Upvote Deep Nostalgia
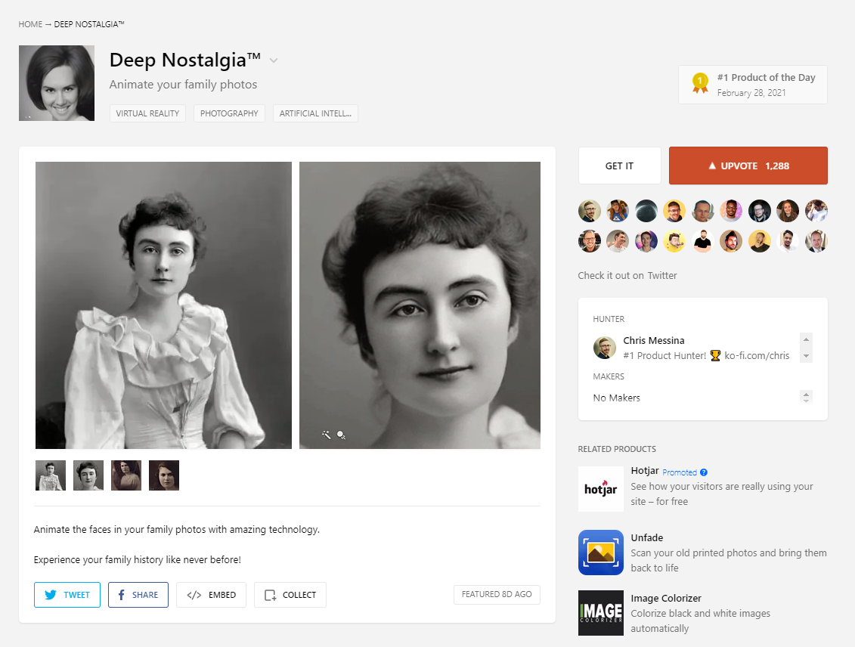The image size is (855, 647). [748, 166]
